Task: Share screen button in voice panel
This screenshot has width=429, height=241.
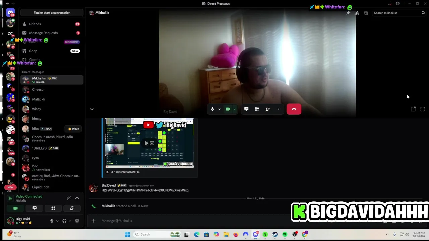Action: click(34, 208)
